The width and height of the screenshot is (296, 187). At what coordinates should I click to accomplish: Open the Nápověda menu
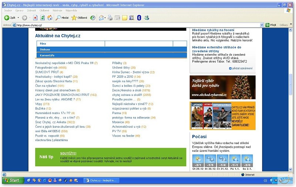click(x=71, y=11)
